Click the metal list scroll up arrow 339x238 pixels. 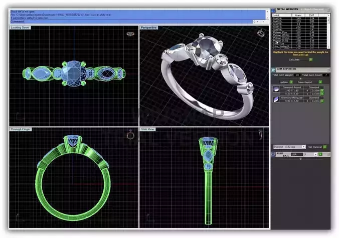tap(328, 15)
